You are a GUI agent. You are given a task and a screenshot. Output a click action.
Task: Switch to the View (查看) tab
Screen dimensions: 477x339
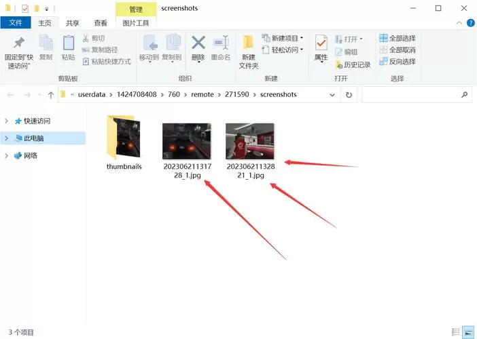(x=101, y=23)
